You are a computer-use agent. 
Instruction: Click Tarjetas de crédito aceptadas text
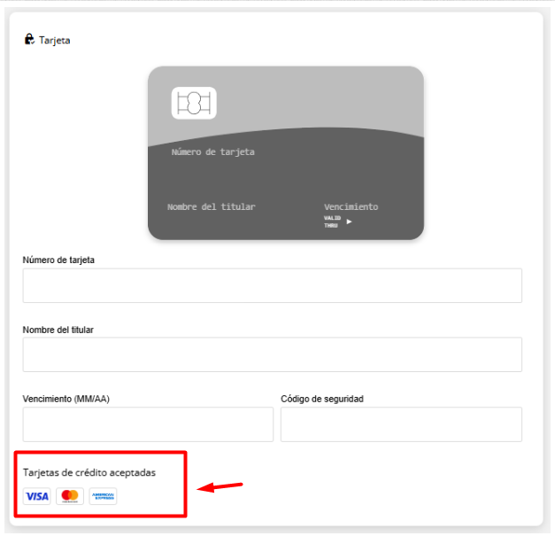(89, 472)
